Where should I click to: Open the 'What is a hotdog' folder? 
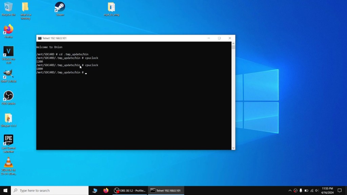tap(25, 7)
